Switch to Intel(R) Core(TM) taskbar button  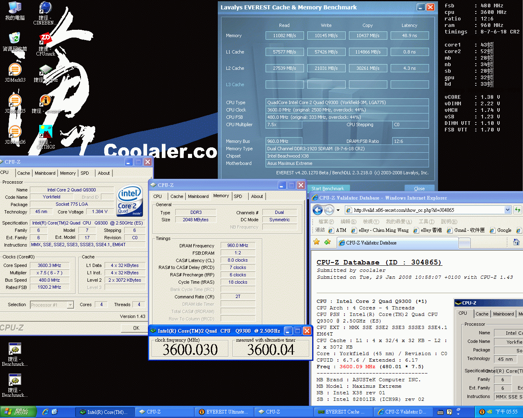(105, 412)
